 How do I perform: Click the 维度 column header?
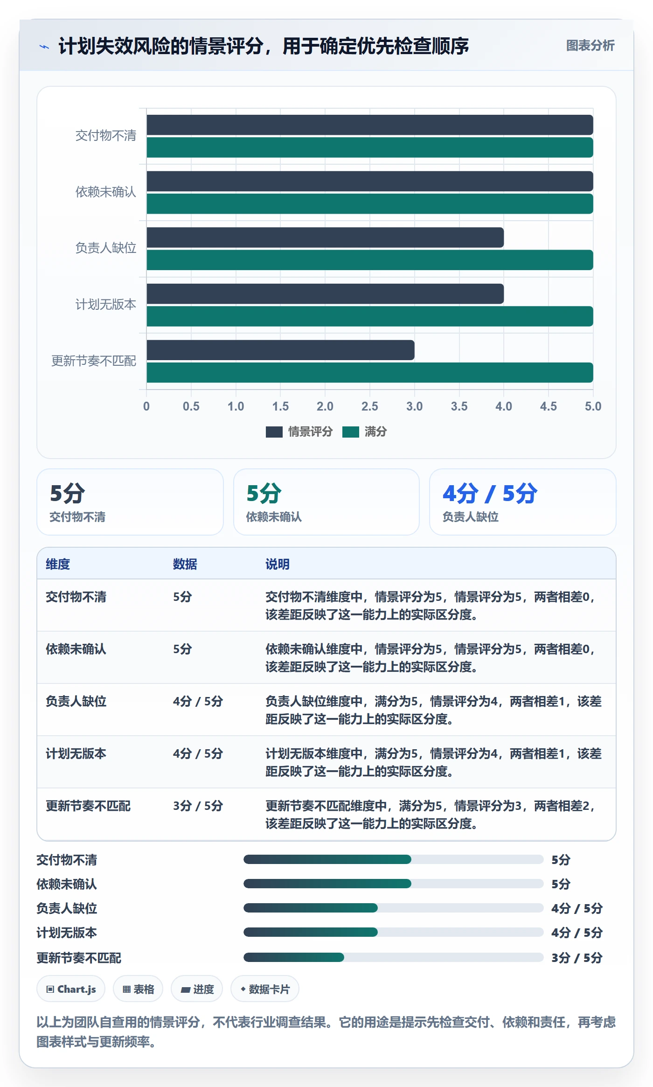pyautogui.click(x=58, y=564)
